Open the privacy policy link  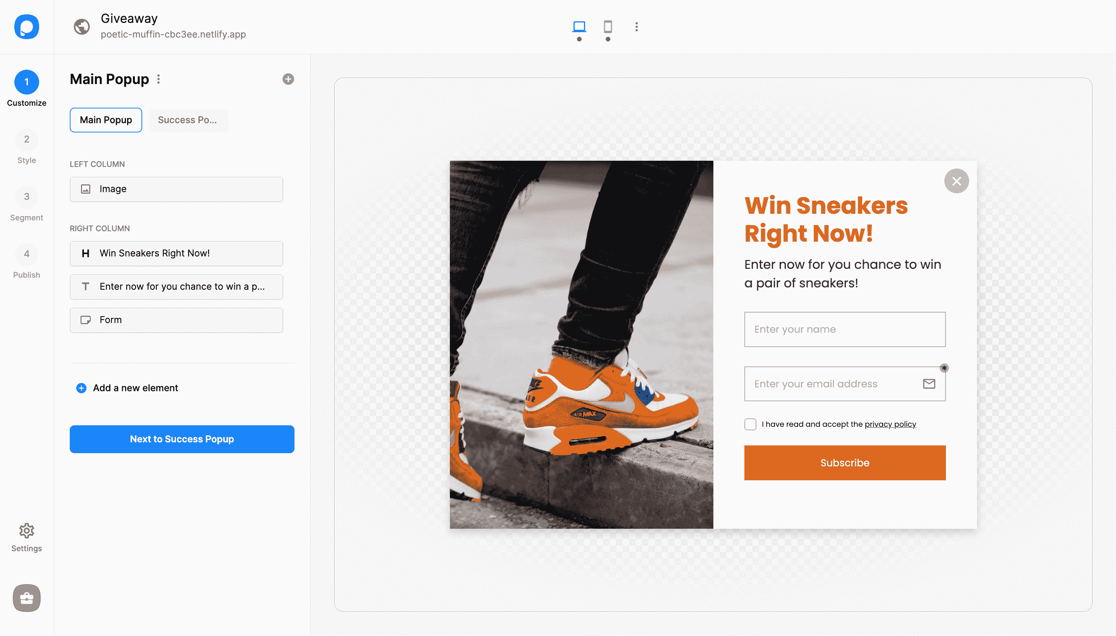890,424
